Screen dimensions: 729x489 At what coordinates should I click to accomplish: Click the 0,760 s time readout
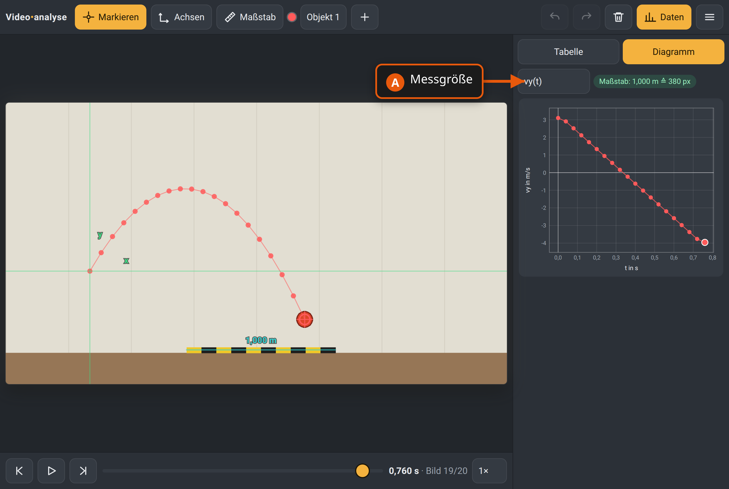404,471
